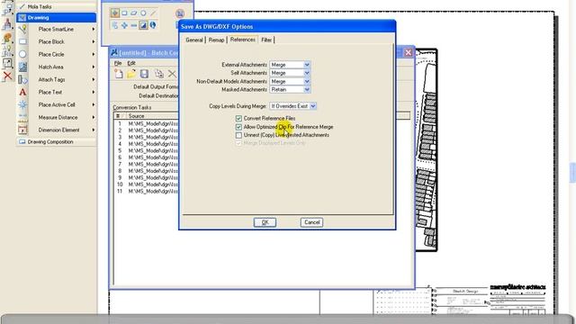The image size is (576, 324).
Task: Select the Dimension Element icon
Action: tap(22, 130)
